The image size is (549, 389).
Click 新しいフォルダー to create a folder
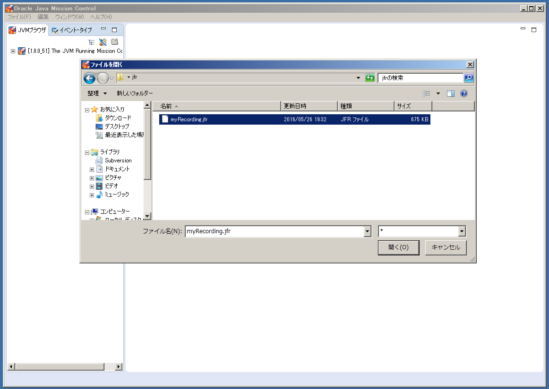click(135, 93)
